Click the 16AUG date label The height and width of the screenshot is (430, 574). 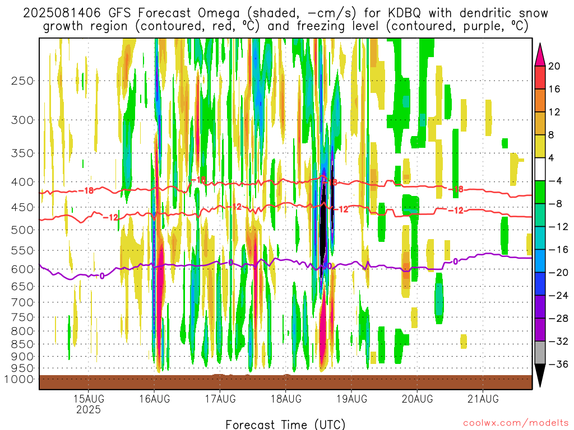(x=154, y=398)
